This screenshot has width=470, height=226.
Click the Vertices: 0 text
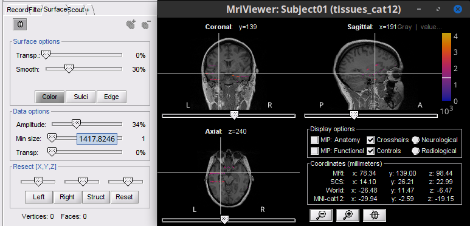pyautogui.click(x=38, y=216)
